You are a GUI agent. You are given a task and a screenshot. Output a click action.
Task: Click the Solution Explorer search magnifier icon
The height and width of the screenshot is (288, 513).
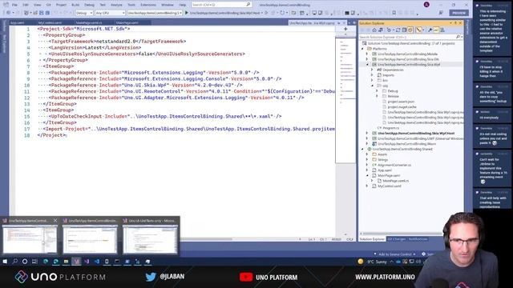(458, 38)
